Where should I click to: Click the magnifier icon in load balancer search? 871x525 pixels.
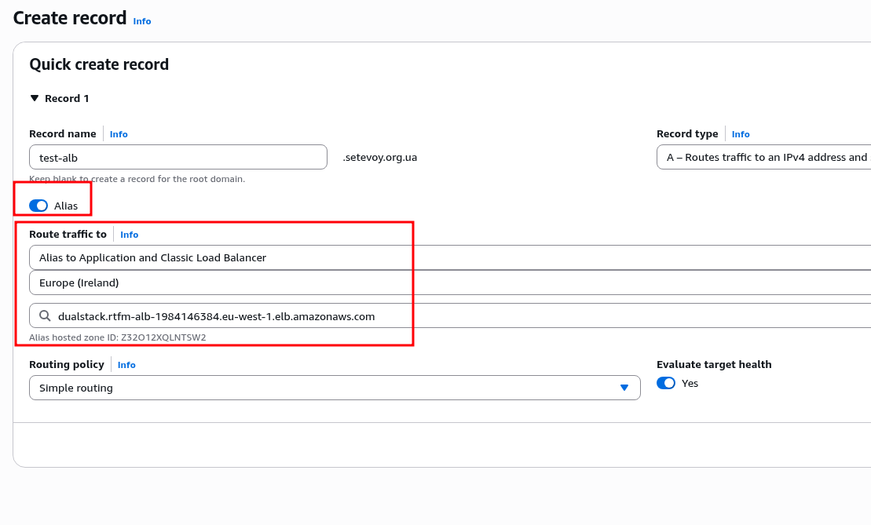pos(45,316)
